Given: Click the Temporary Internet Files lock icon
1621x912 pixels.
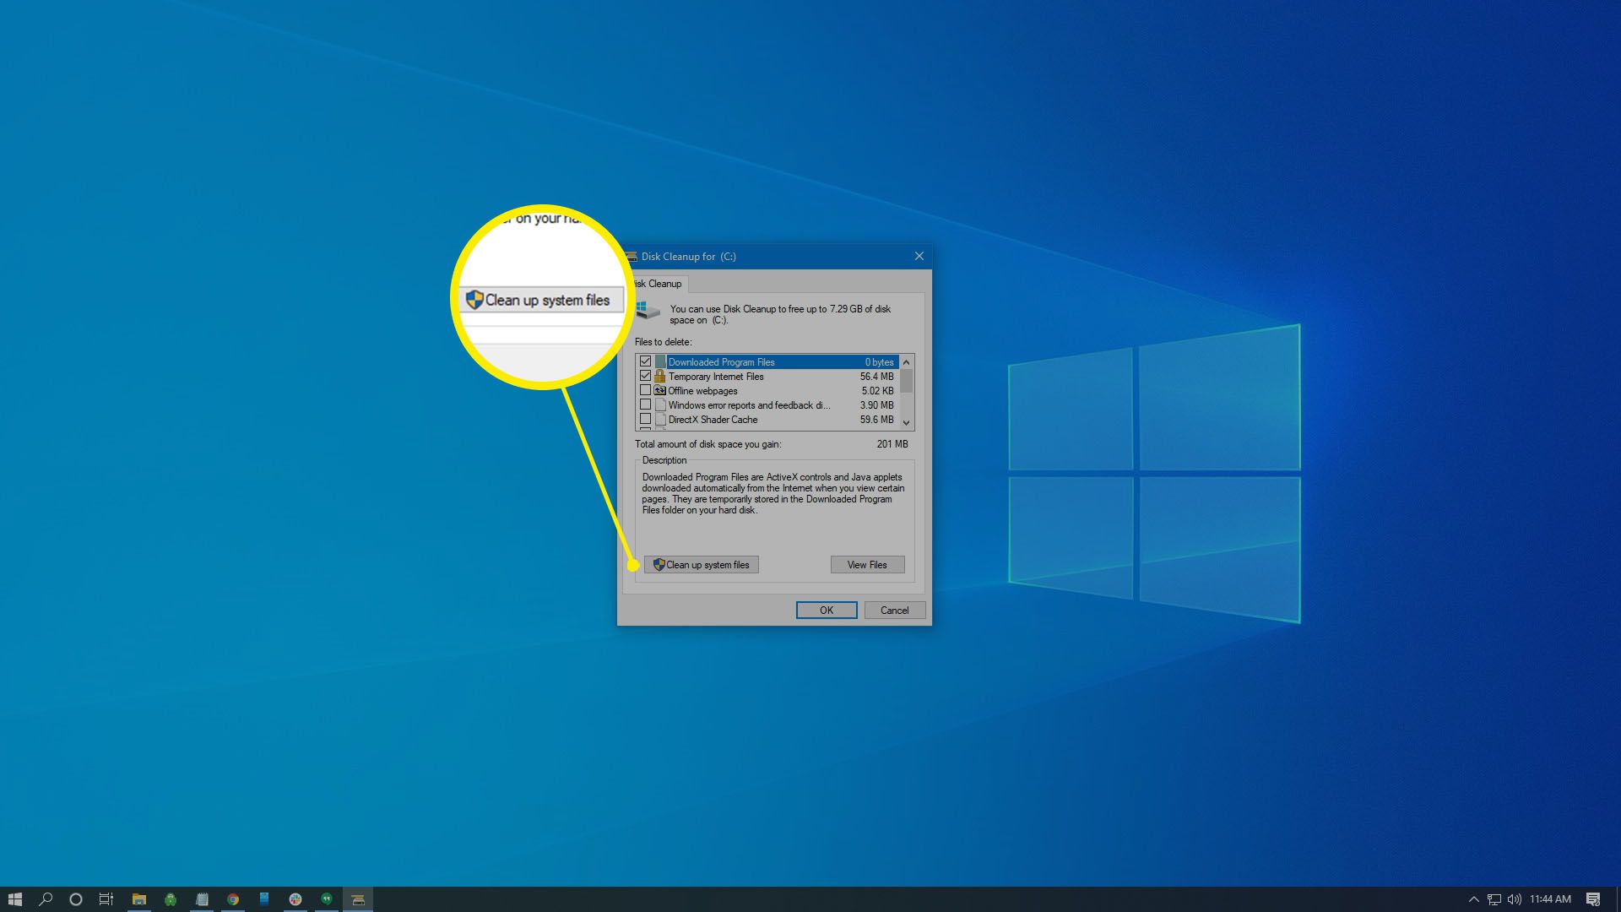Looking at the screenshot, I should tap(660, 376).
